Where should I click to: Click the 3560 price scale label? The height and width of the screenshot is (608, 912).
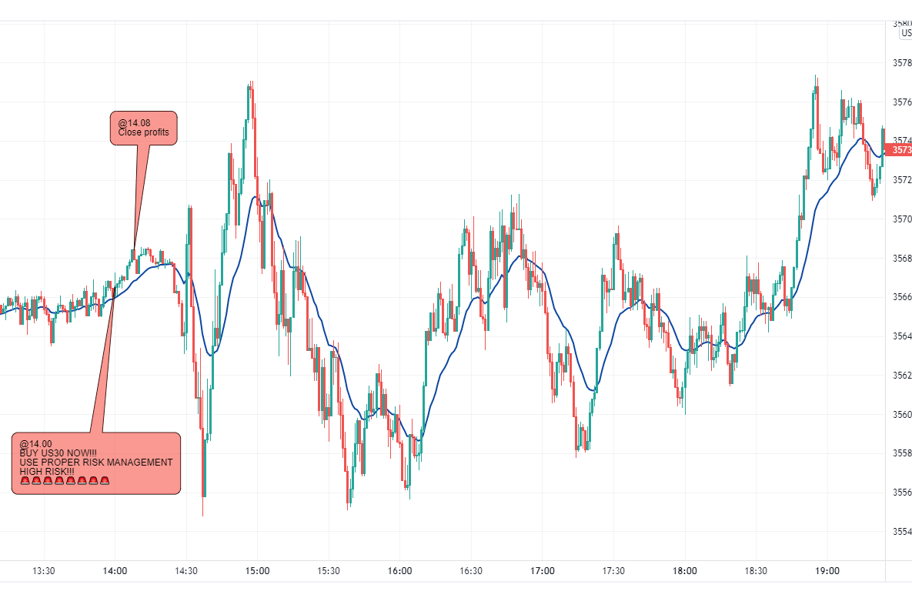point(901,415)
